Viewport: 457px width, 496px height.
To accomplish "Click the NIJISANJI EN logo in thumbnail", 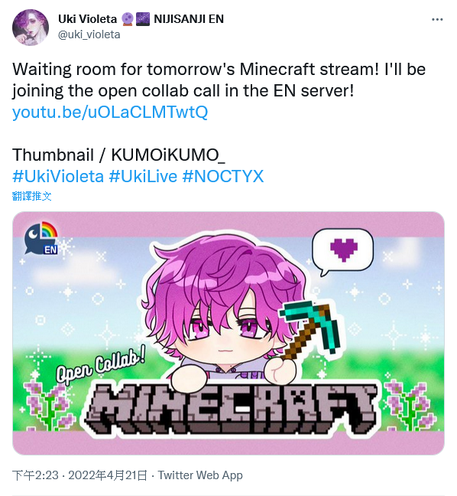I will click(x=41, y=238).
